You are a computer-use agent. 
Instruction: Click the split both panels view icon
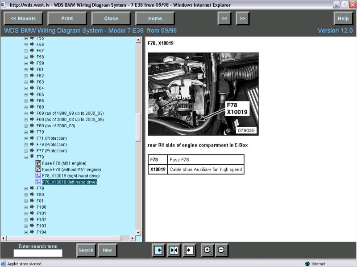point(174,251)
